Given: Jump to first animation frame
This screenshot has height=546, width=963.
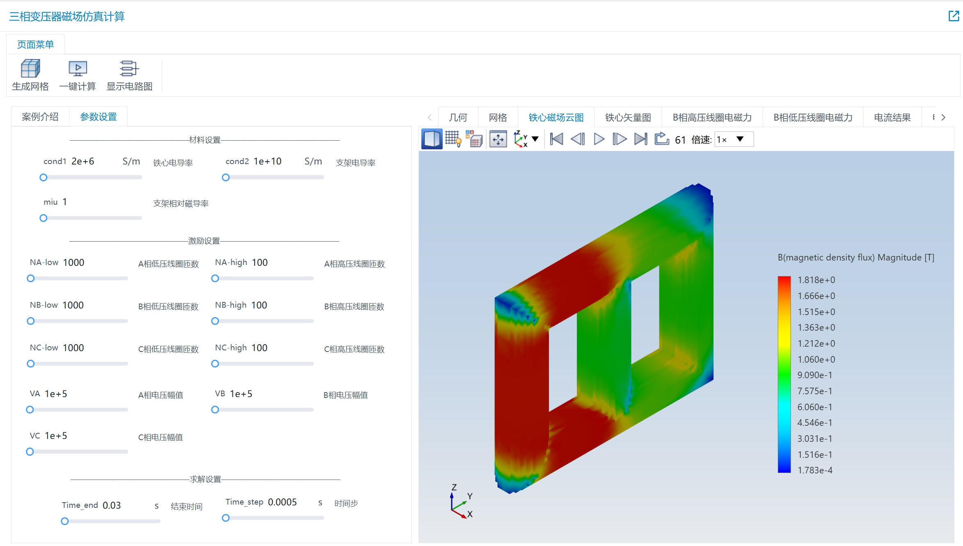Looking at the screenshot, I should [556, 139].
